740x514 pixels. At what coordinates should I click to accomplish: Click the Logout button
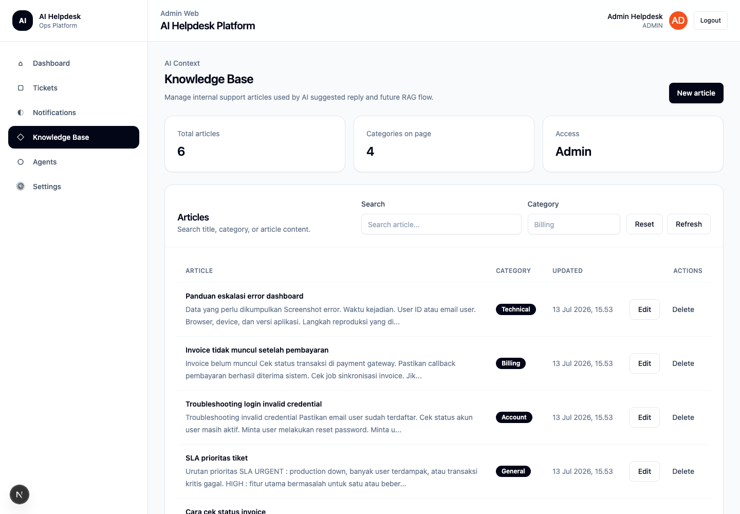pos(710,21)
